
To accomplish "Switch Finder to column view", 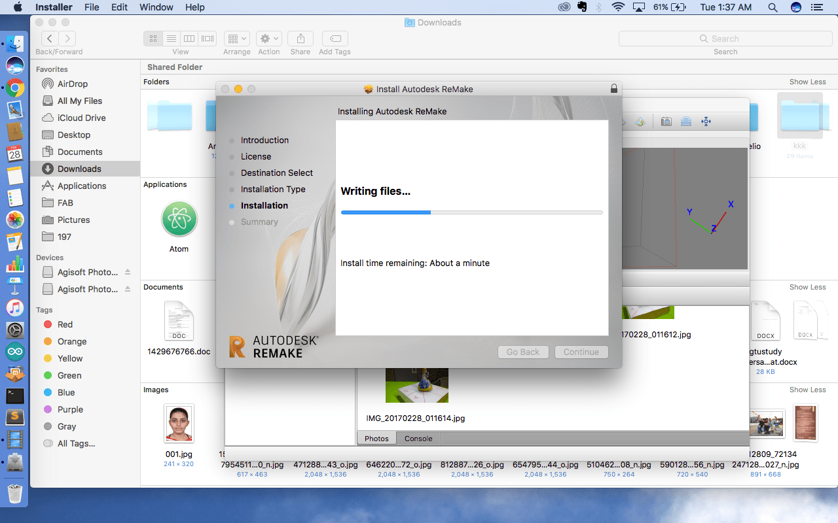I will [x=189, y=39].
